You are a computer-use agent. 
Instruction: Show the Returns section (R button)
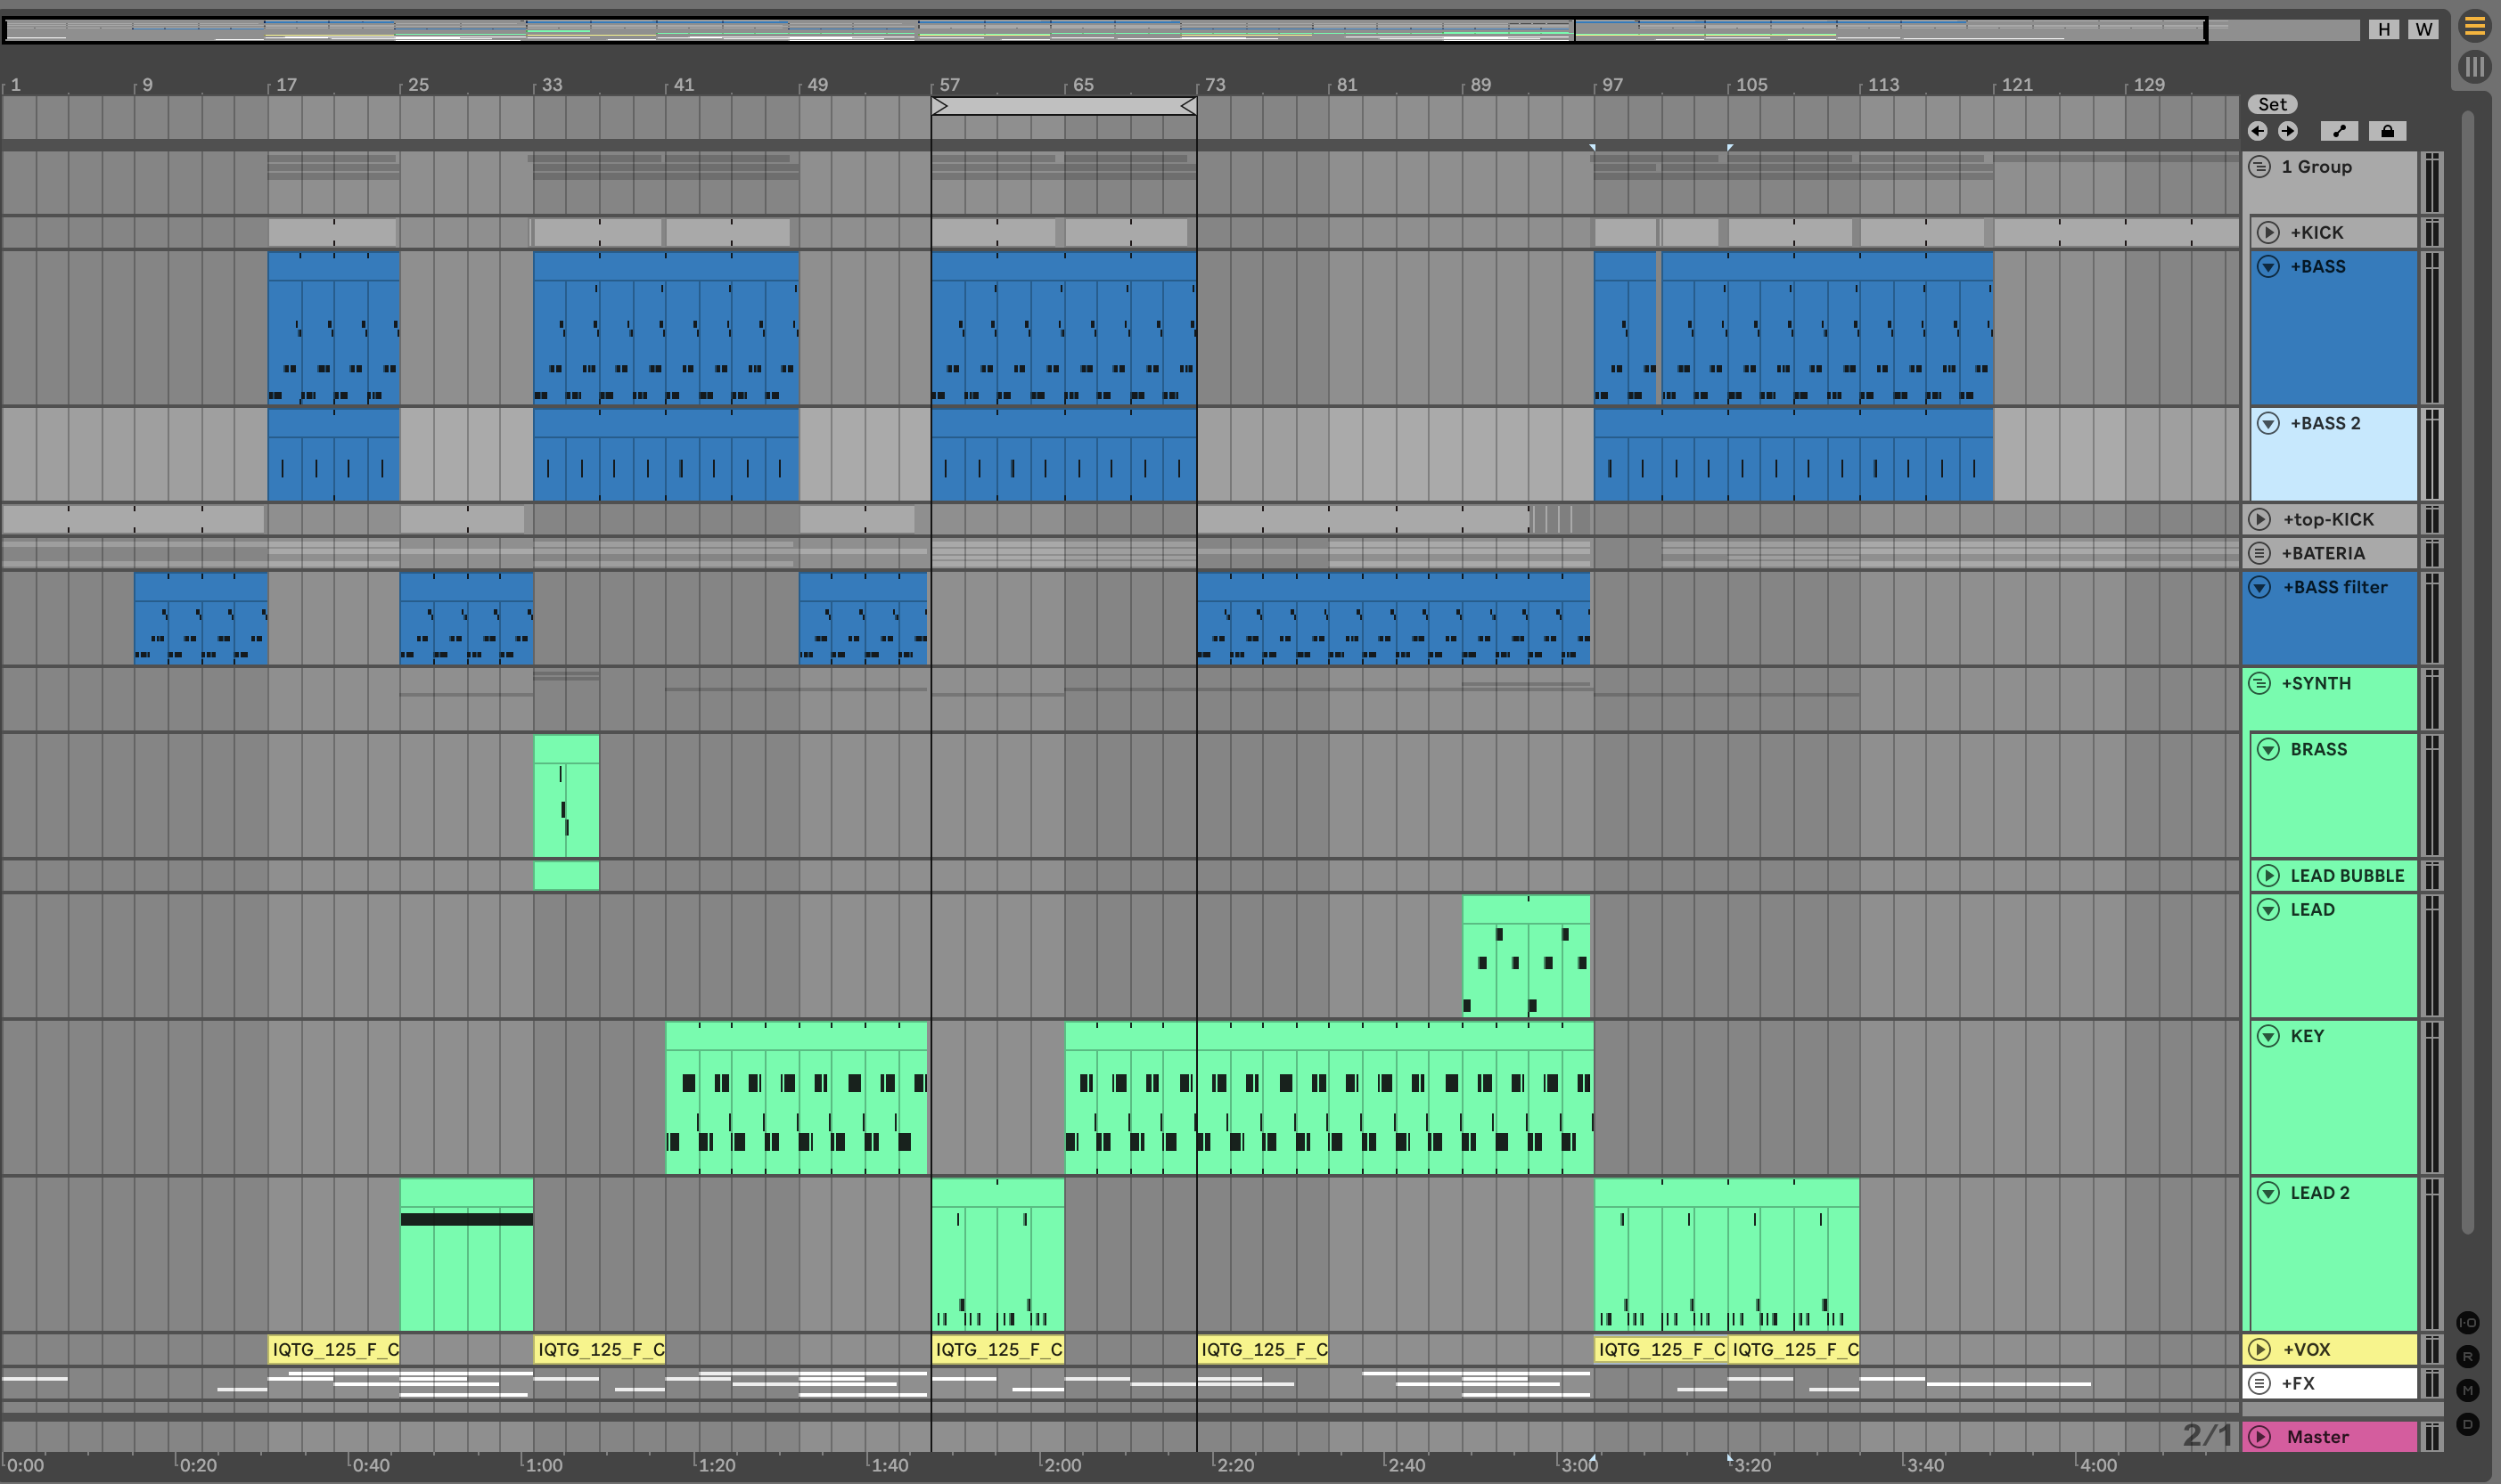coord(2468,1357)
